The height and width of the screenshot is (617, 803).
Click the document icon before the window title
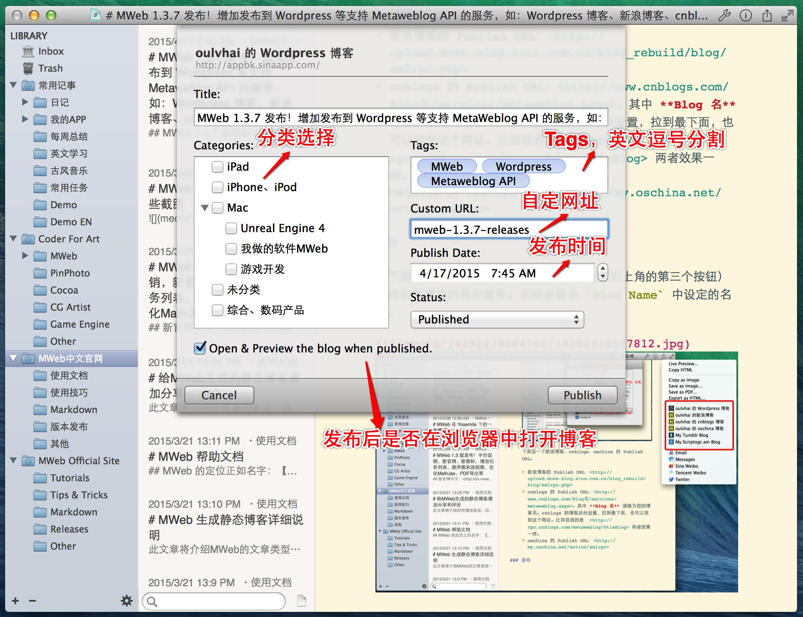96,16
